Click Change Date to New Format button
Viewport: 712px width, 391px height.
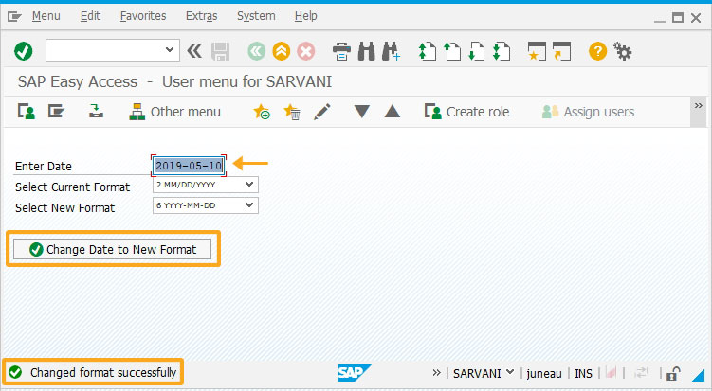tap(112, 250)
